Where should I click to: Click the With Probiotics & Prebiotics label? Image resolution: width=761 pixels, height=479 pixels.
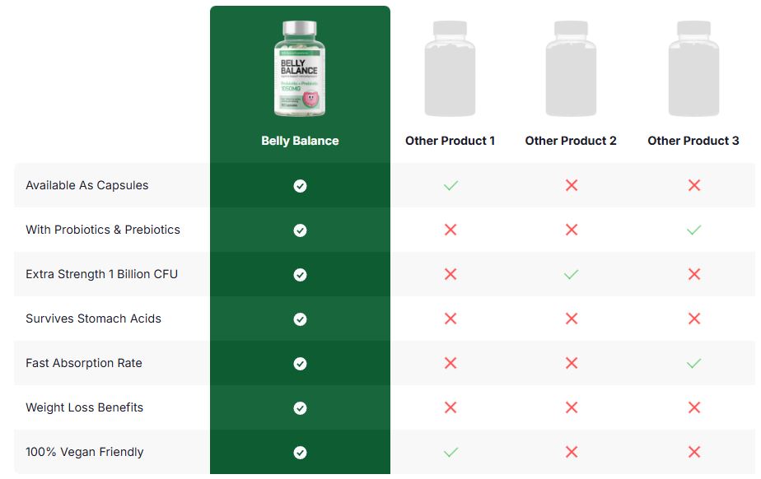coord(103,230)
